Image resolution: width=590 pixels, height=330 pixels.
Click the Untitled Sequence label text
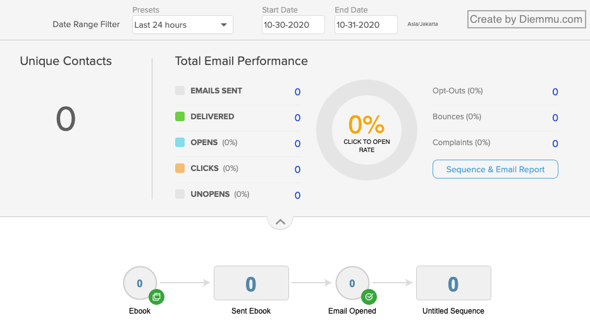tap(453, 311)
